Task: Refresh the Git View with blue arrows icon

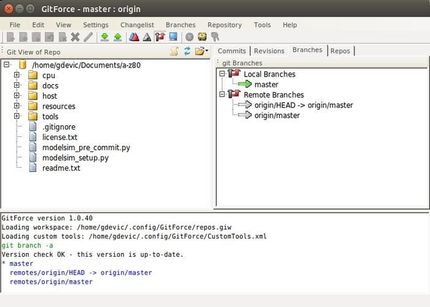Action: [187, 51]
